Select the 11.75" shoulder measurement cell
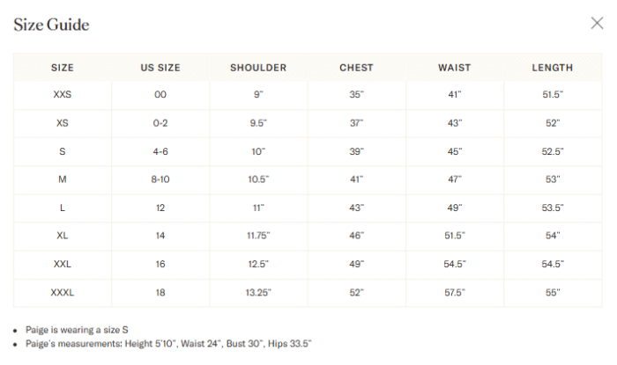Image resolution: width=617 pixels, height=365 pixels. point(258,236)
